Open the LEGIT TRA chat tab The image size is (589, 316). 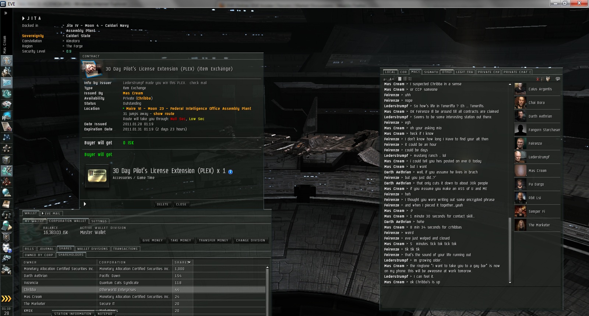tap(465, 72)
